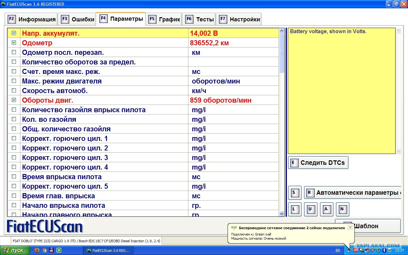408x255 pixels.
Task: Select the Обороты двиг. row name
Action: [47, 100]
